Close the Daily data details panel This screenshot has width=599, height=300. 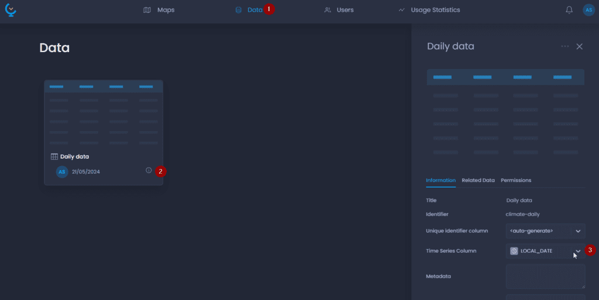580,46
